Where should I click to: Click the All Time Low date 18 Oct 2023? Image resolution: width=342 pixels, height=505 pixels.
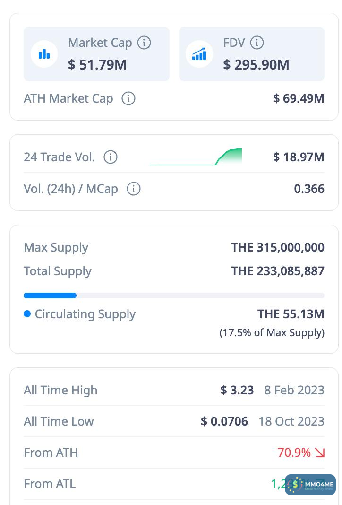click(291, 421)
